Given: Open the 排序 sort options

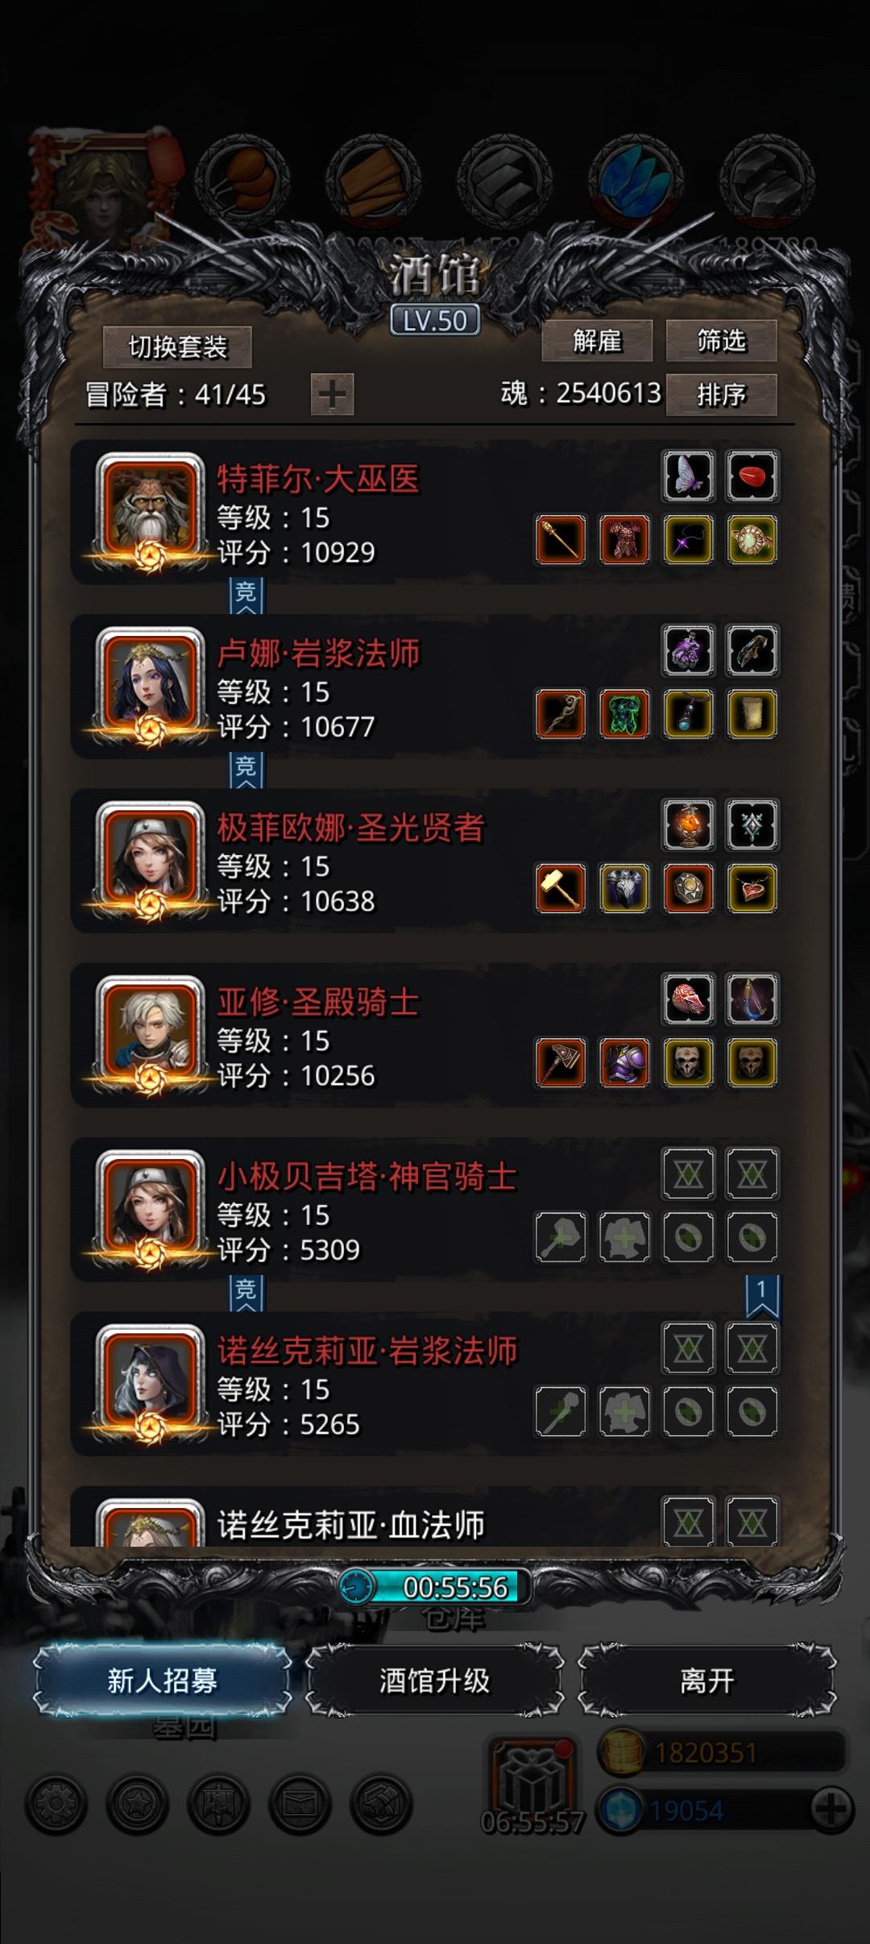Looking at the screenshot, I should [721, 394].
